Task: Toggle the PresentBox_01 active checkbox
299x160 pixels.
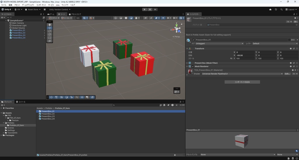Action: (193, 40)
